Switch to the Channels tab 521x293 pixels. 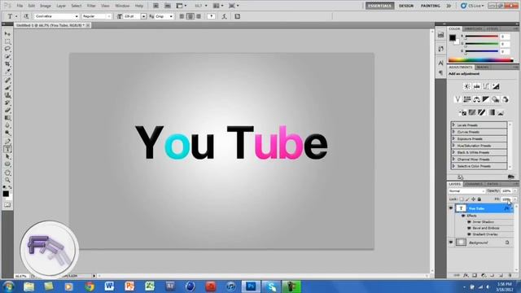coord(474,184)
